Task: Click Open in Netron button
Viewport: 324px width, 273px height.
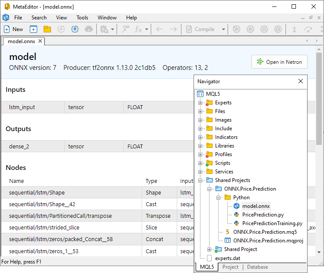Action: tap(280, 62)
